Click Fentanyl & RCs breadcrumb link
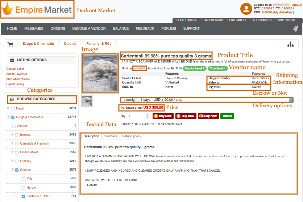303x202 pixels. click(99, 44)
